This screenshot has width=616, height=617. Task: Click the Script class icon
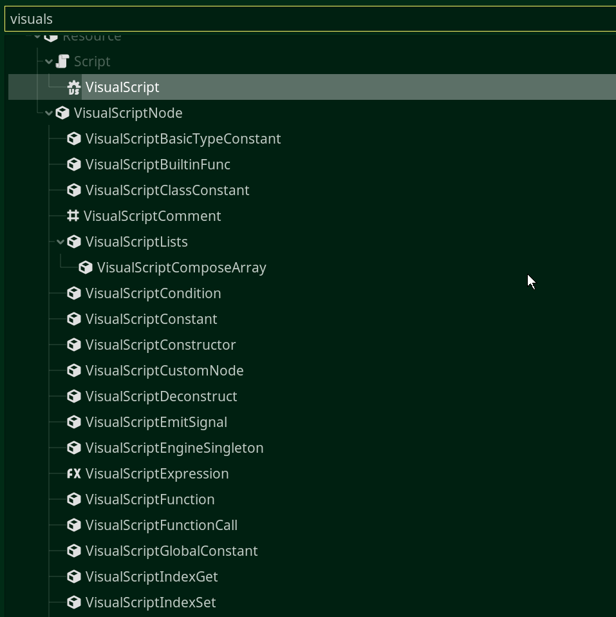[62, 61]
